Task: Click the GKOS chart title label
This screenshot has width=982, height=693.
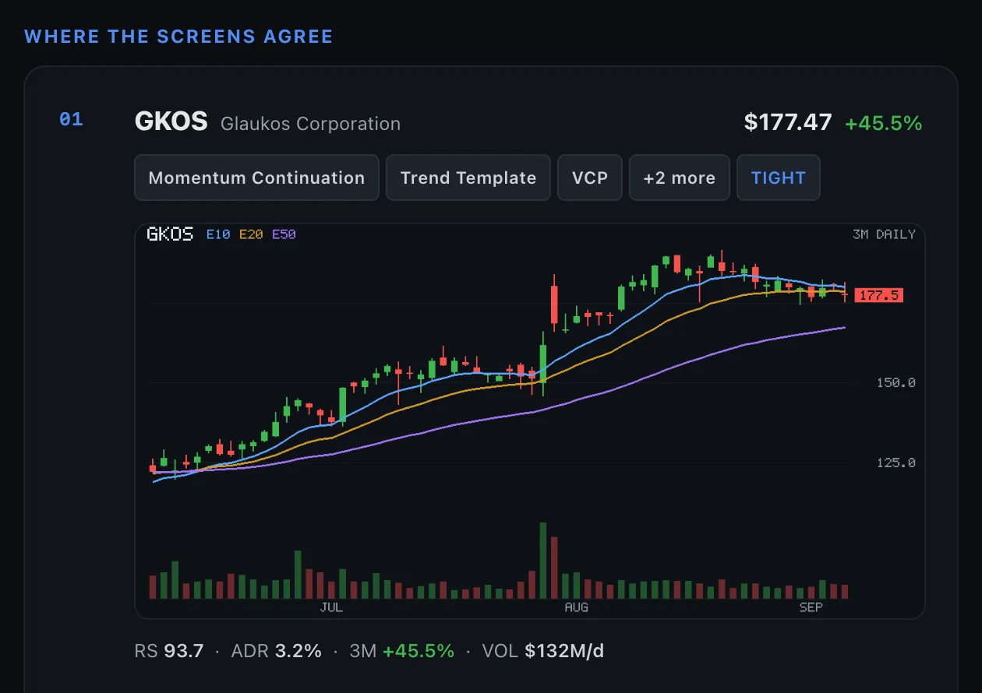Action: (170, 234)
